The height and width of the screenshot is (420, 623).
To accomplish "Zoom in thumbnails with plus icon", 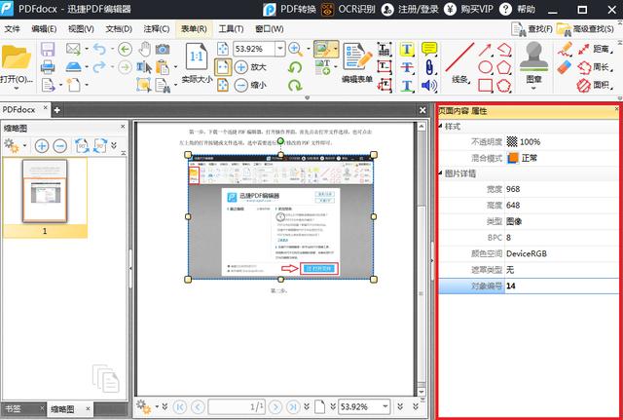I will point(42,146).
